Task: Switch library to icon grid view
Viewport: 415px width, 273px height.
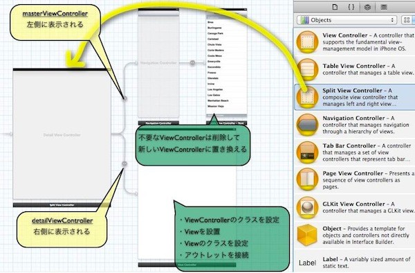Action: (407, 20)
